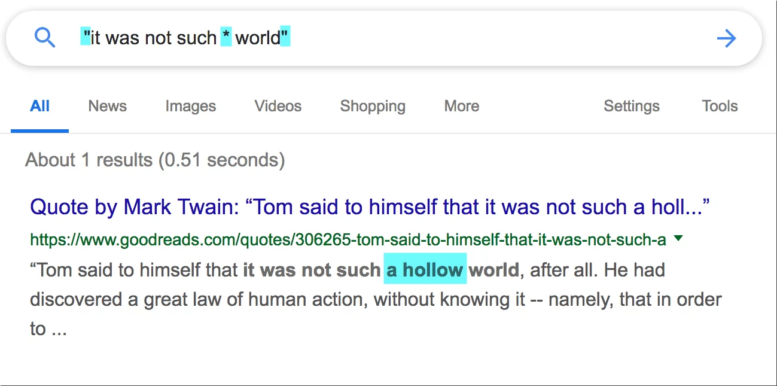Viewport: 777px width, 386px height.
Task: Open the Images tab
Action: pyautogui.click(x=191, y=107)
